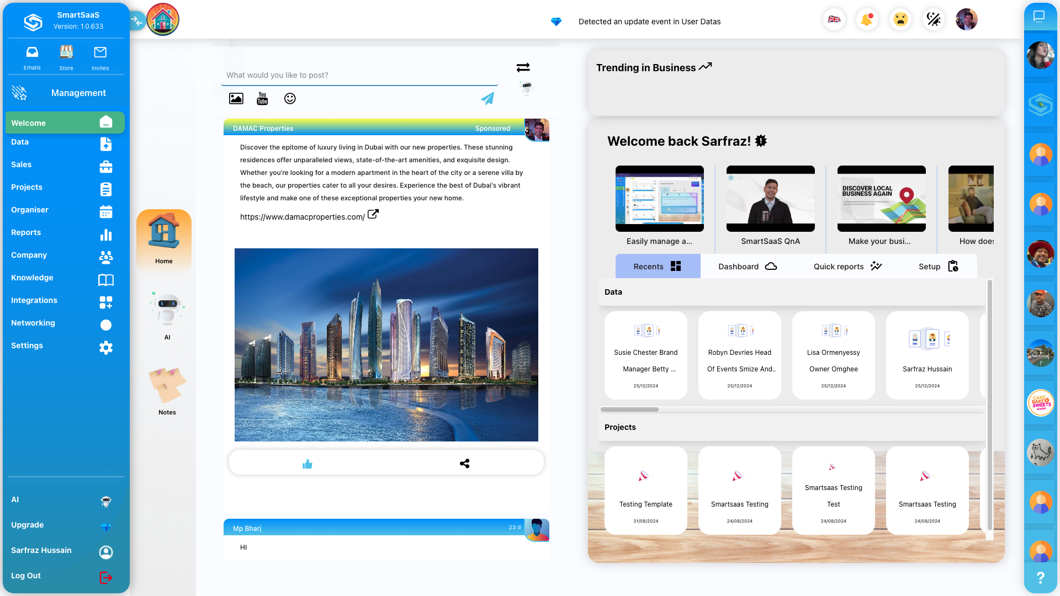This screenshot has width=1060, height=596.
Task: Toggle the dark mode wand icon
Action: point(934,19)
